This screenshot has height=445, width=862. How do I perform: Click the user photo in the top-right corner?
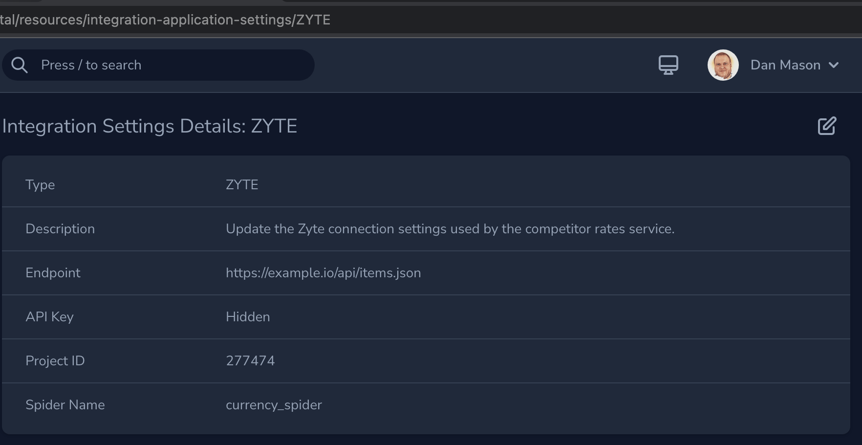723,65
